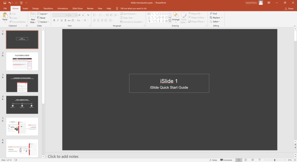Switch to the Transitions tab
The image size is (297, 162).
coord(48,8)
